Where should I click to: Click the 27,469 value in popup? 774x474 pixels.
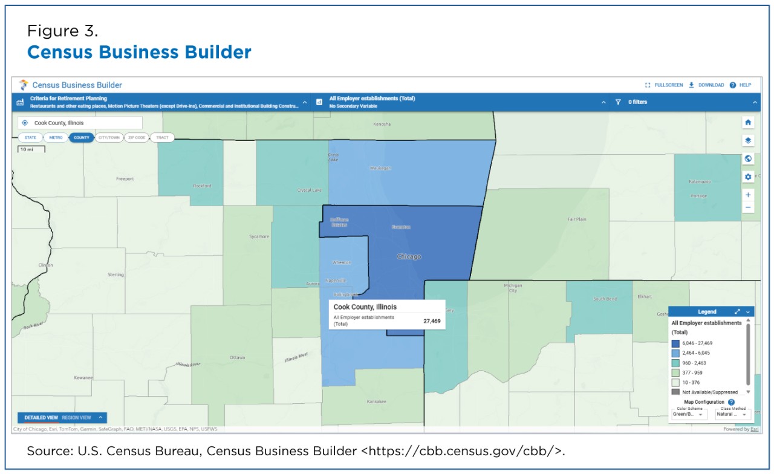pyautogui.click(x=432, y=321)
